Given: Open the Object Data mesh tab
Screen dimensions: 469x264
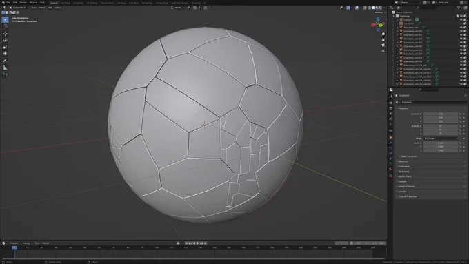Looking at the screenshot, I should 390,164.
